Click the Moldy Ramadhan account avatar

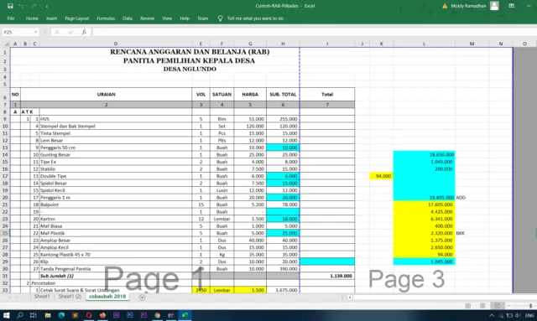(x=494, y=6)
